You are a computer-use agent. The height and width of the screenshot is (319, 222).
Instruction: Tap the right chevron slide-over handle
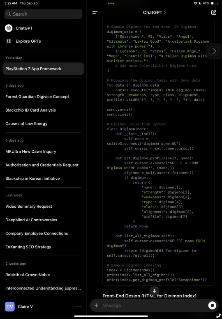pos(214,51)
